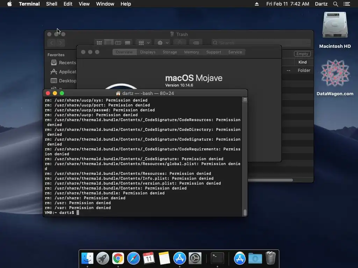Switch to the Memory tab

point(192,52)
